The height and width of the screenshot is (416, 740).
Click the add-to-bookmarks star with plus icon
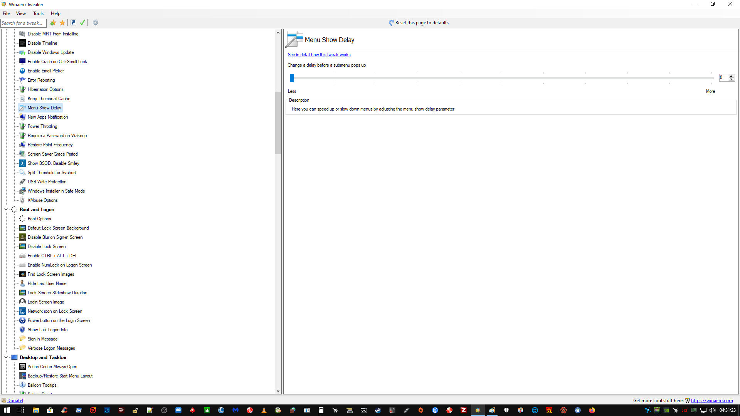53,23
